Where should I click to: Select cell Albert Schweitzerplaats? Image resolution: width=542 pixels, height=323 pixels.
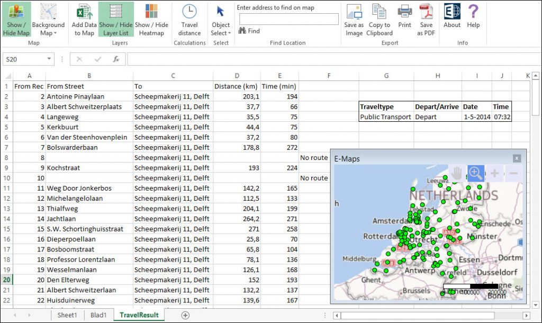point(89,106)
